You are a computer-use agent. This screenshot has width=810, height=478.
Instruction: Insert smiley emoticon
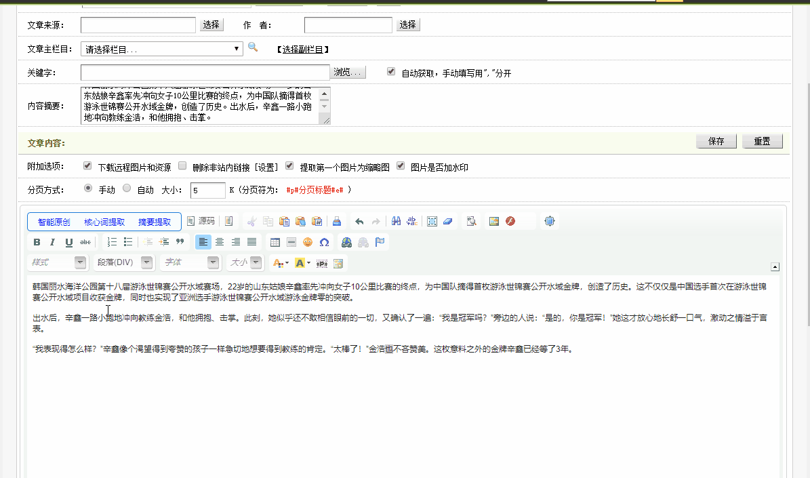click(308, 242)
